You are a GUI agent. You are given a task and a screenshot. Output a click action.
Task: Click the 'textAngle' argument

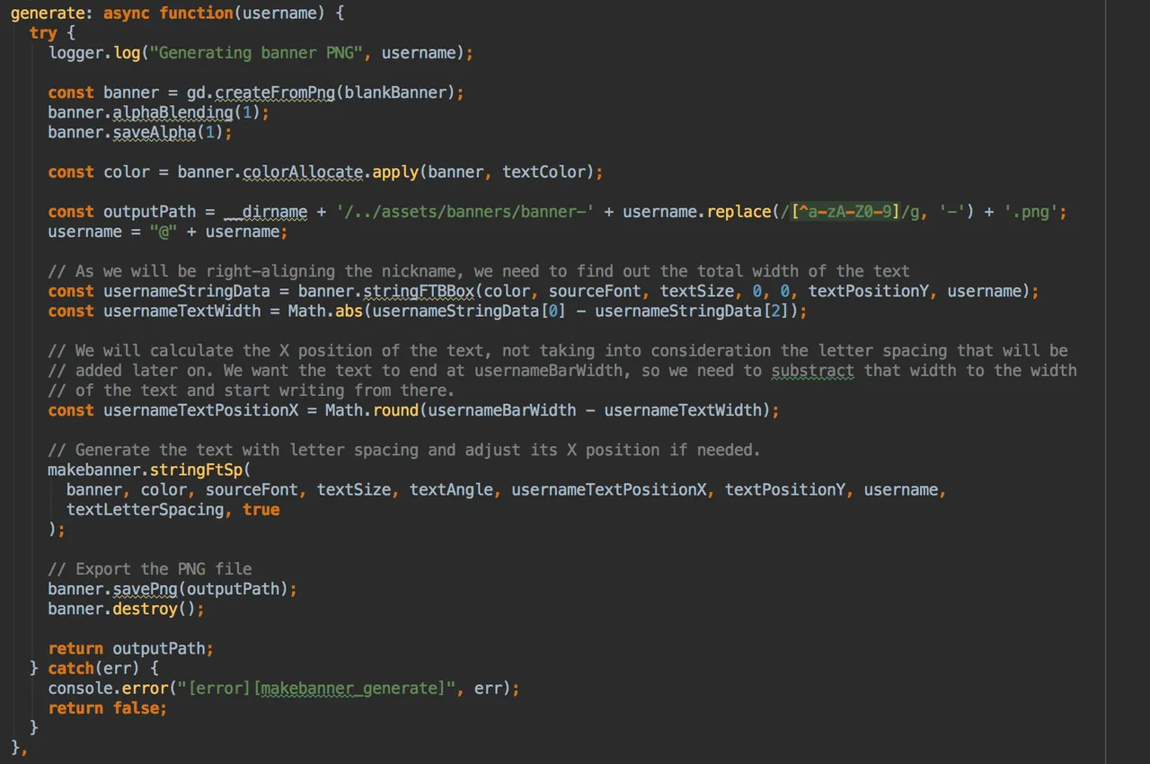[451, 489]
